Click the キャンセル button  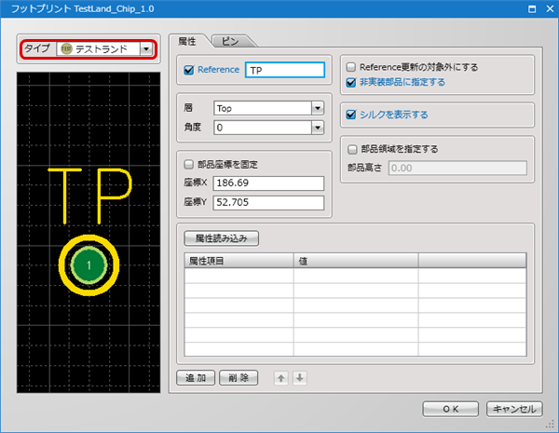pyautogui.click(x=514, y=409)
